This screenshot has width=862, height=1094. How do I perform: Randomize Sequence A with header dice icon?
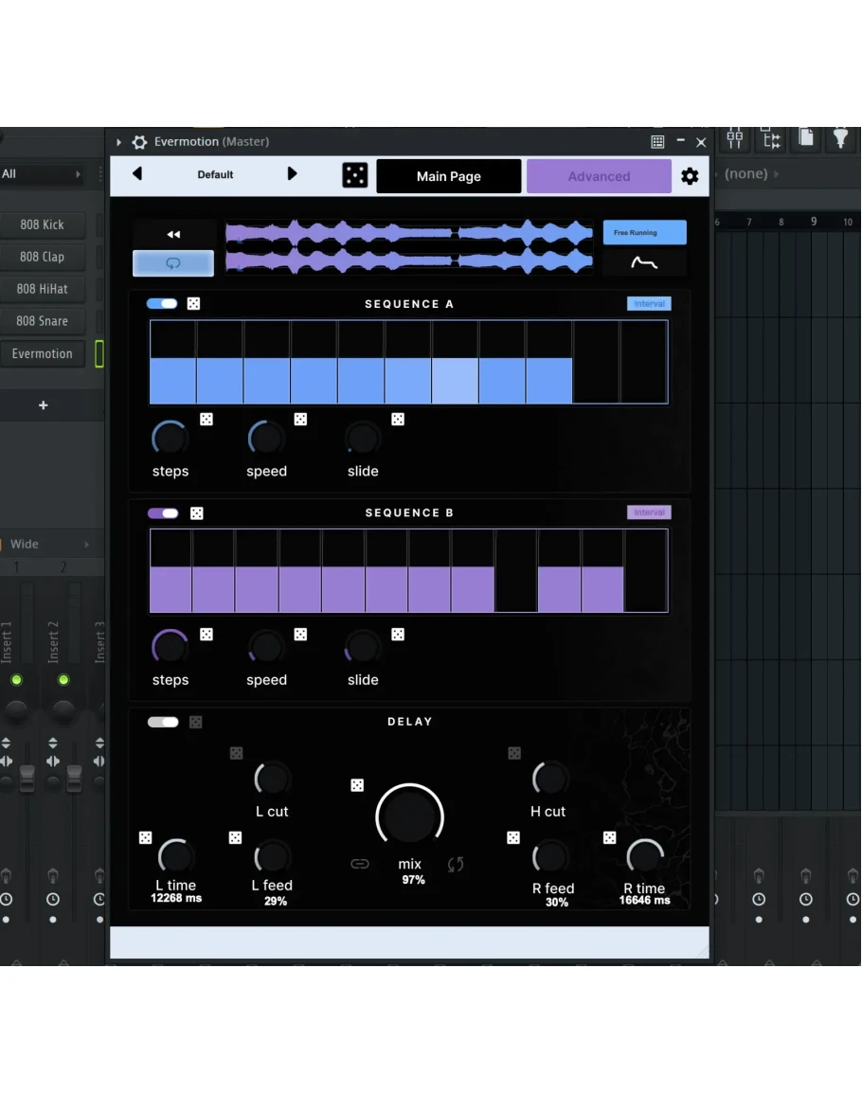[x=193, y=304]
